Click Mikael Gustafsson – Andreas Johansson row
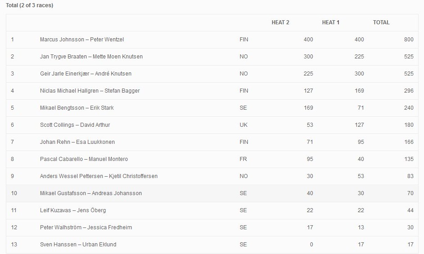This screenshot has width=424, height=254. click(91, 193)
